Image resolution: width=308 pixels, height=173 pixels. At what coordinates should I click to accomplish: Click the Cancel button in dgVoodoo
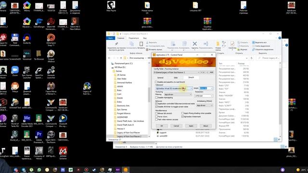[x=176, y=126]
